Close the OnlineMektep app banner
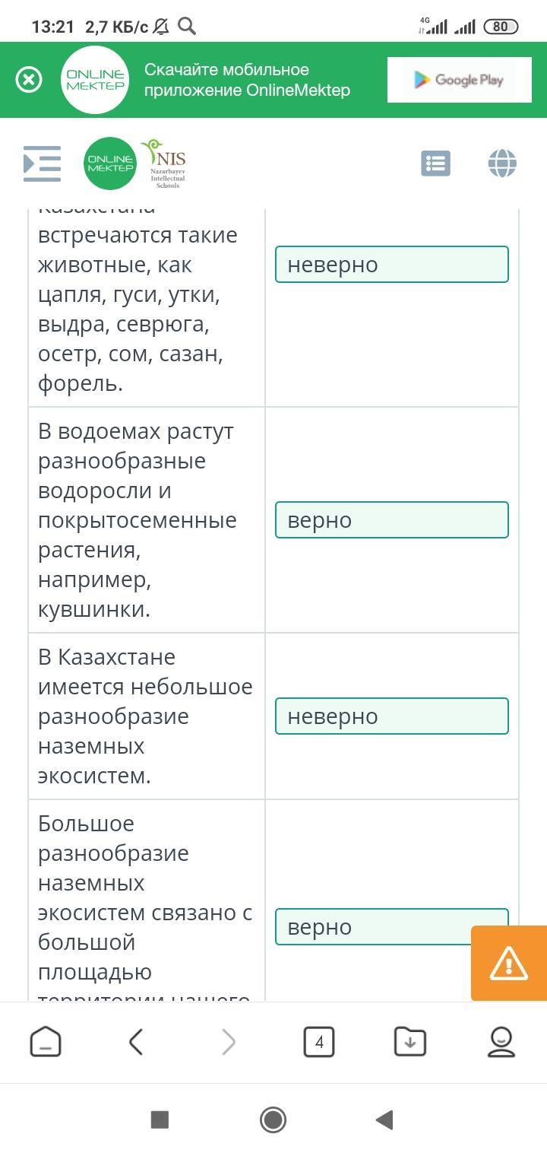The width and height of the screenshot is (547, 1156). [x=29, y=80]
